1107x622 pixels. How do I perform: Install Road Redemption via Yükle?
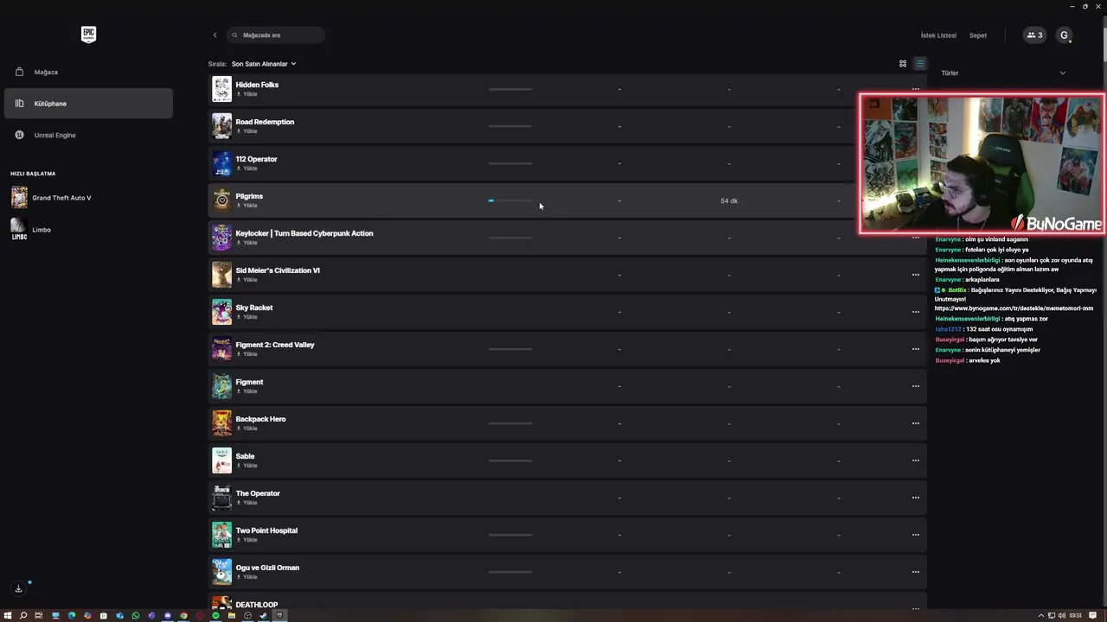point(247,131)
